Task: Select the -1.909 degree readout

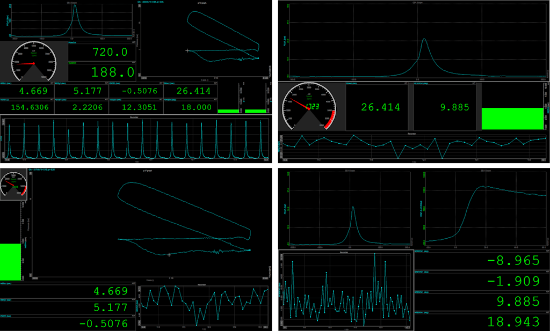Action: coord(482,280)
